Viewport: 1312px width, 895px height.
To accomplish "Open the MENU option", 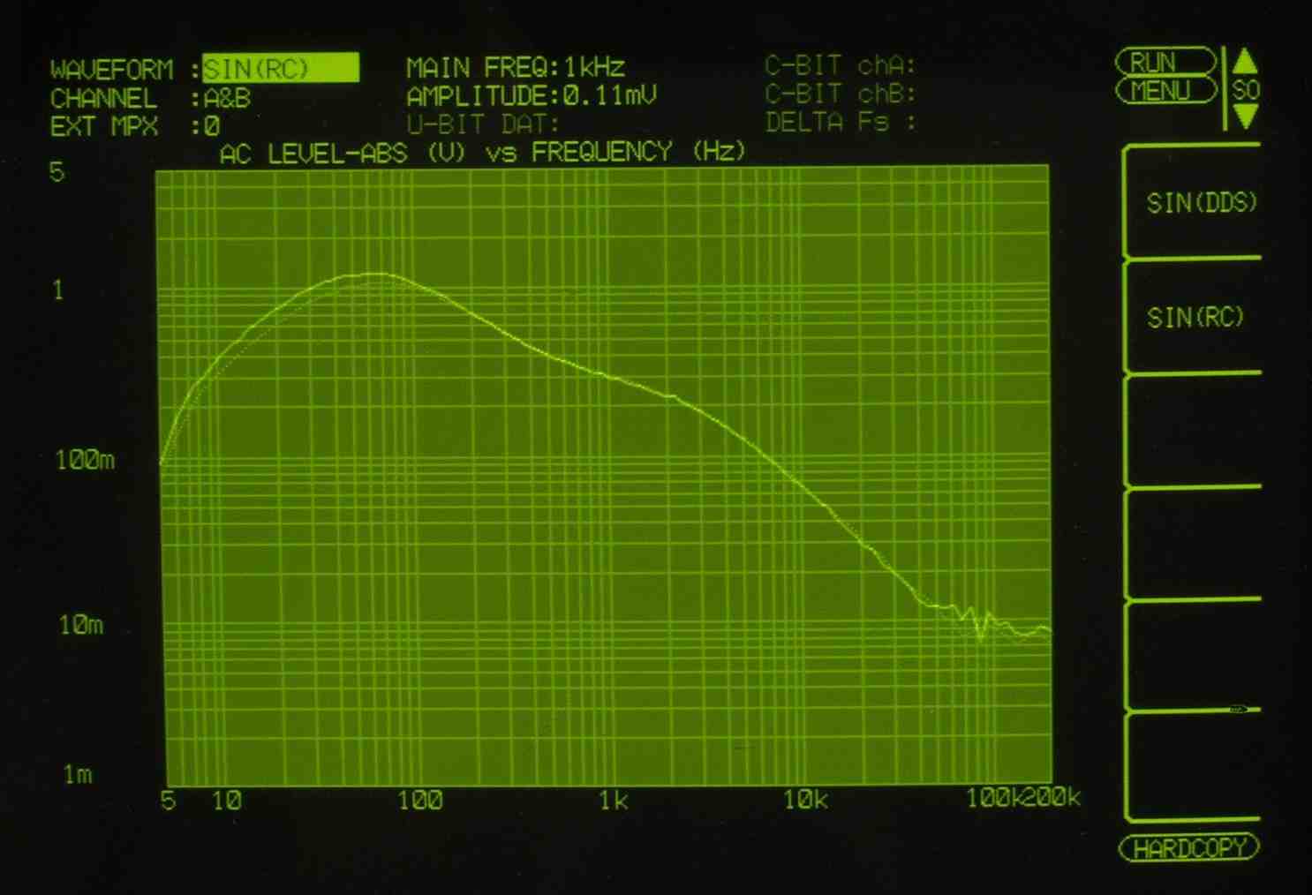I will pyautogui.click(x=1165, y=91).
